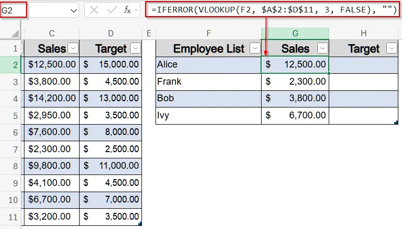Open the Name Box dropdown arrow
Screen dimensions: 402x229
(x=74, y=11)
